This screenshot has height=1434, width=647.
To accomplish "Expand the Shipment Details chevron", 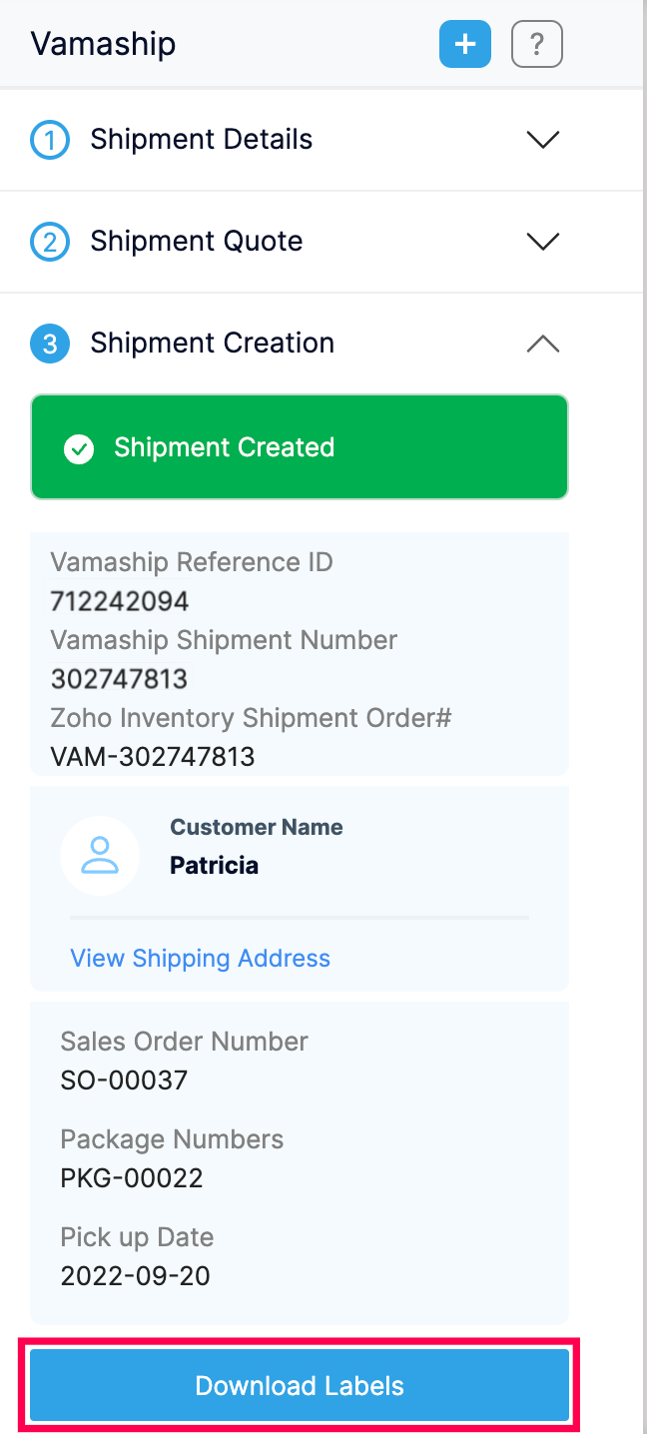I will tap(542, 140).
